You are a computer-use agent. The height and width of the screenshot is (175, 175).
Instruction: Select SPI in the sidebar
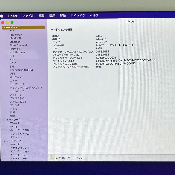pos(12,67)
